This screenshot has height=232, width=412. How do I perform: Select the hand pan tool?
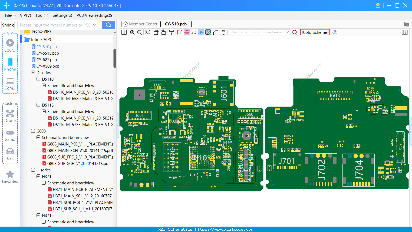223,32
